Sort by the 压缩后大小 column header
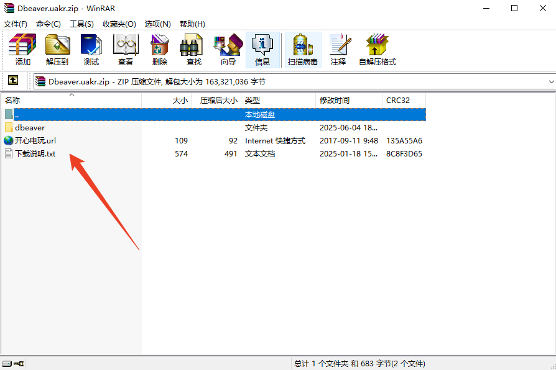This screenshot has width=556, height=370. click(216, 101)
